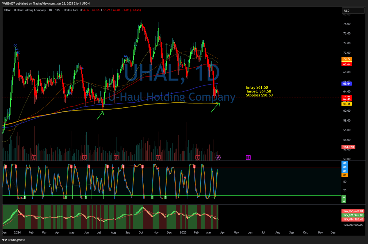Viewport: 368px width, 244px height.
Task: Click the yellow 61.48 price label
Action: click(x=347, y=104)
